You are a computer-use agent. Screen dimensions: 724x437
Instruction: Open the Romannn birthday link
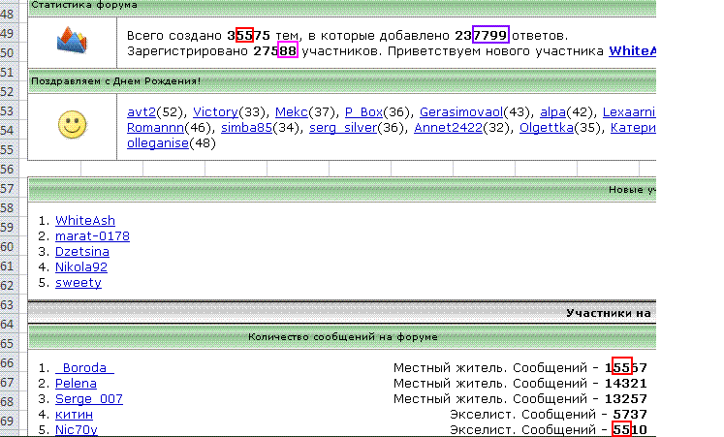(x=155, y=128)
